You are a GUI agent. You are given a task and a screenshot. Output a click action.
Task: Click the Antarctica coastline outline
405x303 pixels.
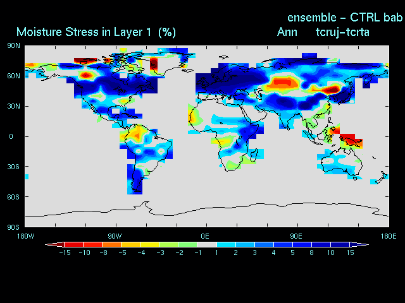[253, 206]
